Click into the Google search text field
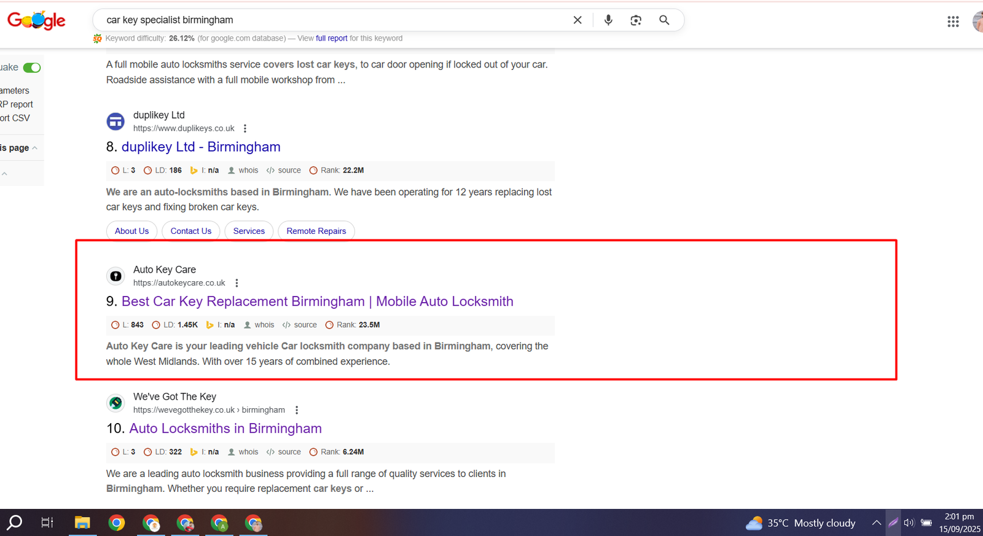 [332, 20]
